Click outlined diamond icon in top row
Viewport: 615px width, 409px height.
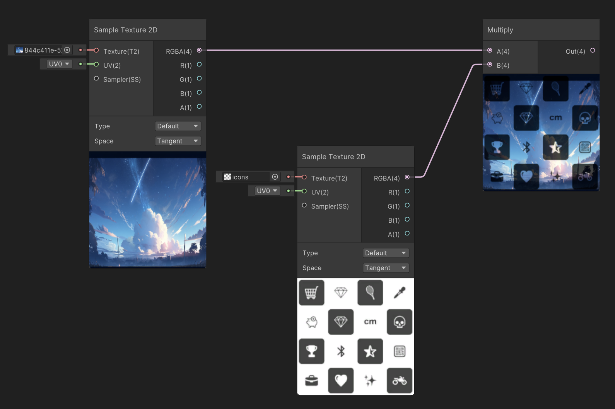point(341,292)
